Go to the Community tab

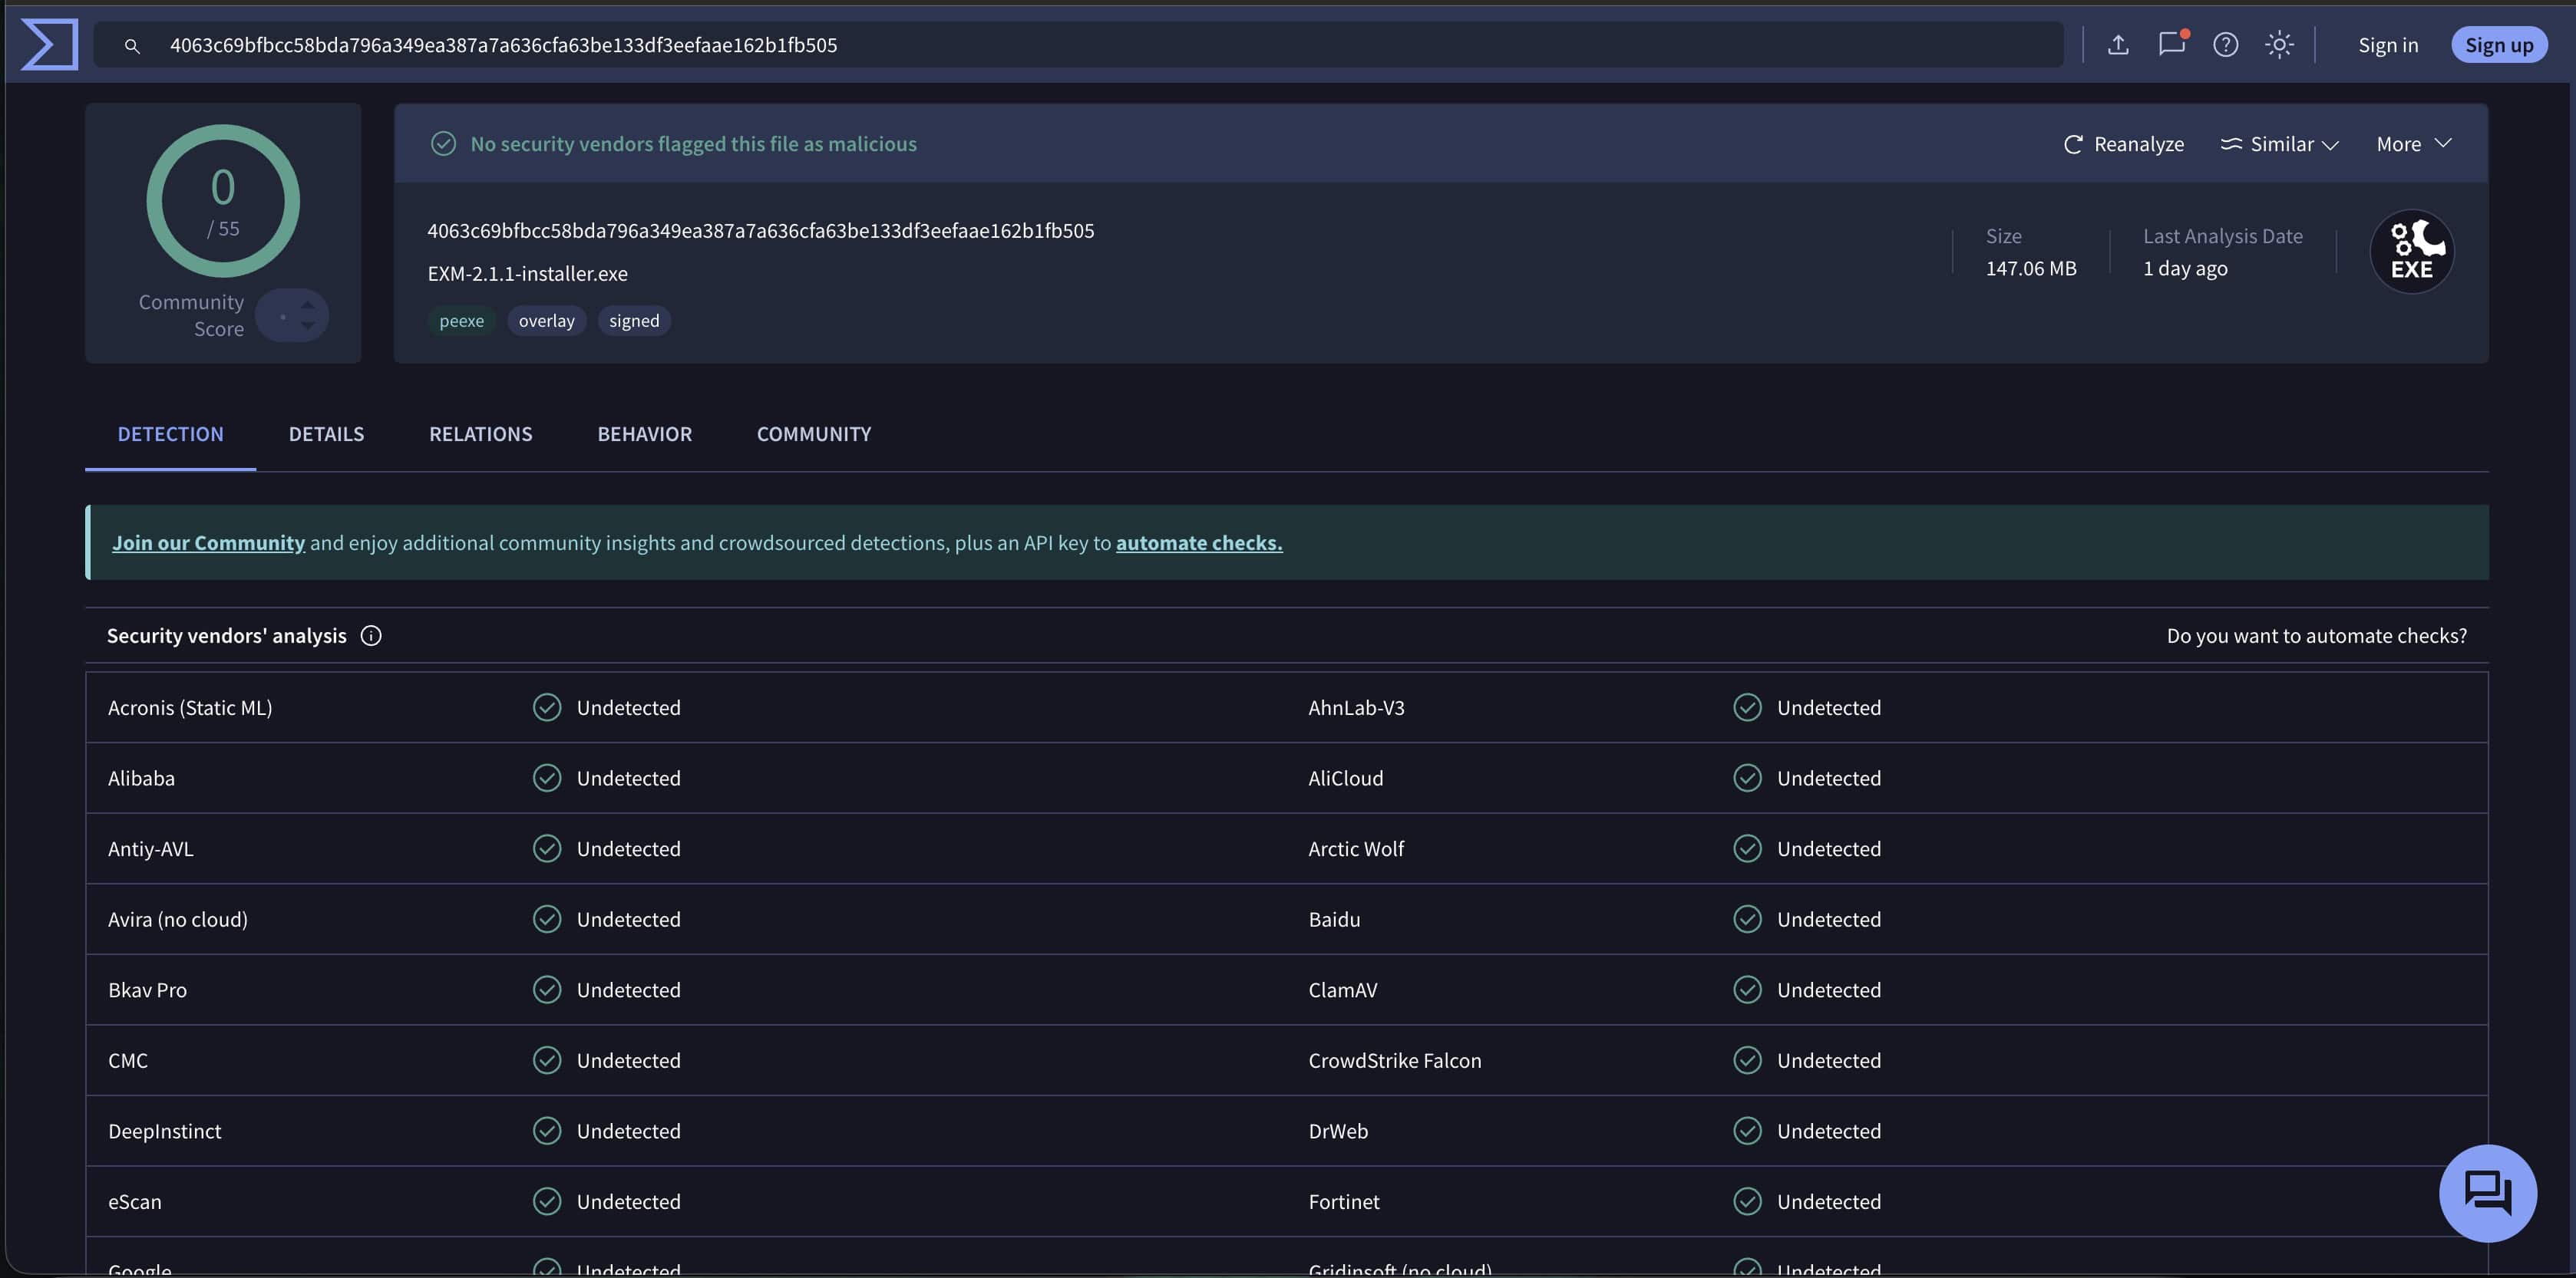[x=814, y=433]
